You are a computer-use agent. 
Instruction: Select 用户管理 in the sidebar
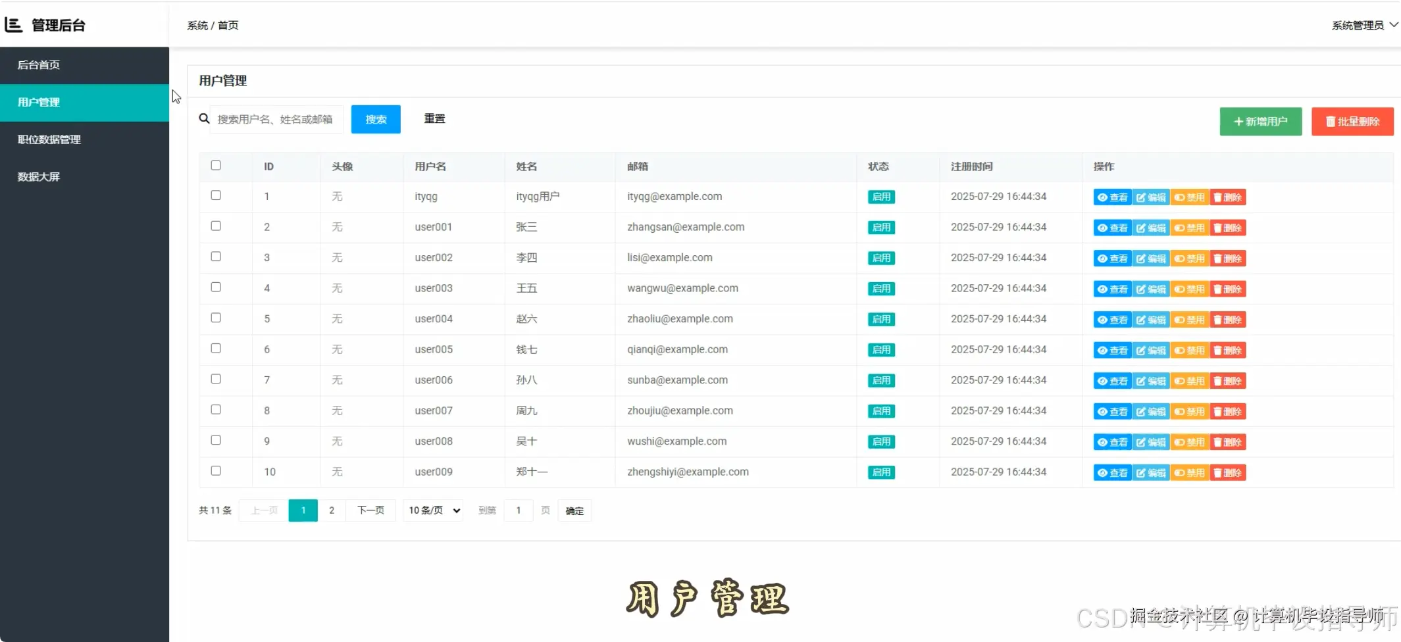[x=38, y=102]
